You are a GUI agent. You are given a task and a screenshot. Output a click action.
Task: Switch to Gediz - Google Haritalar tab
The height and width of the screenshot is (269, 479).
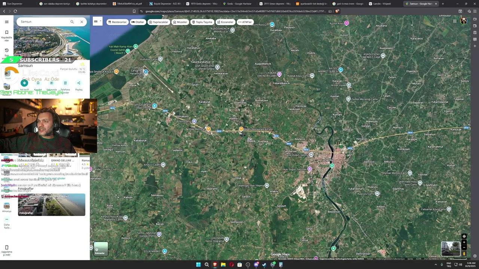pyautogui.click(x=239, y=4)
